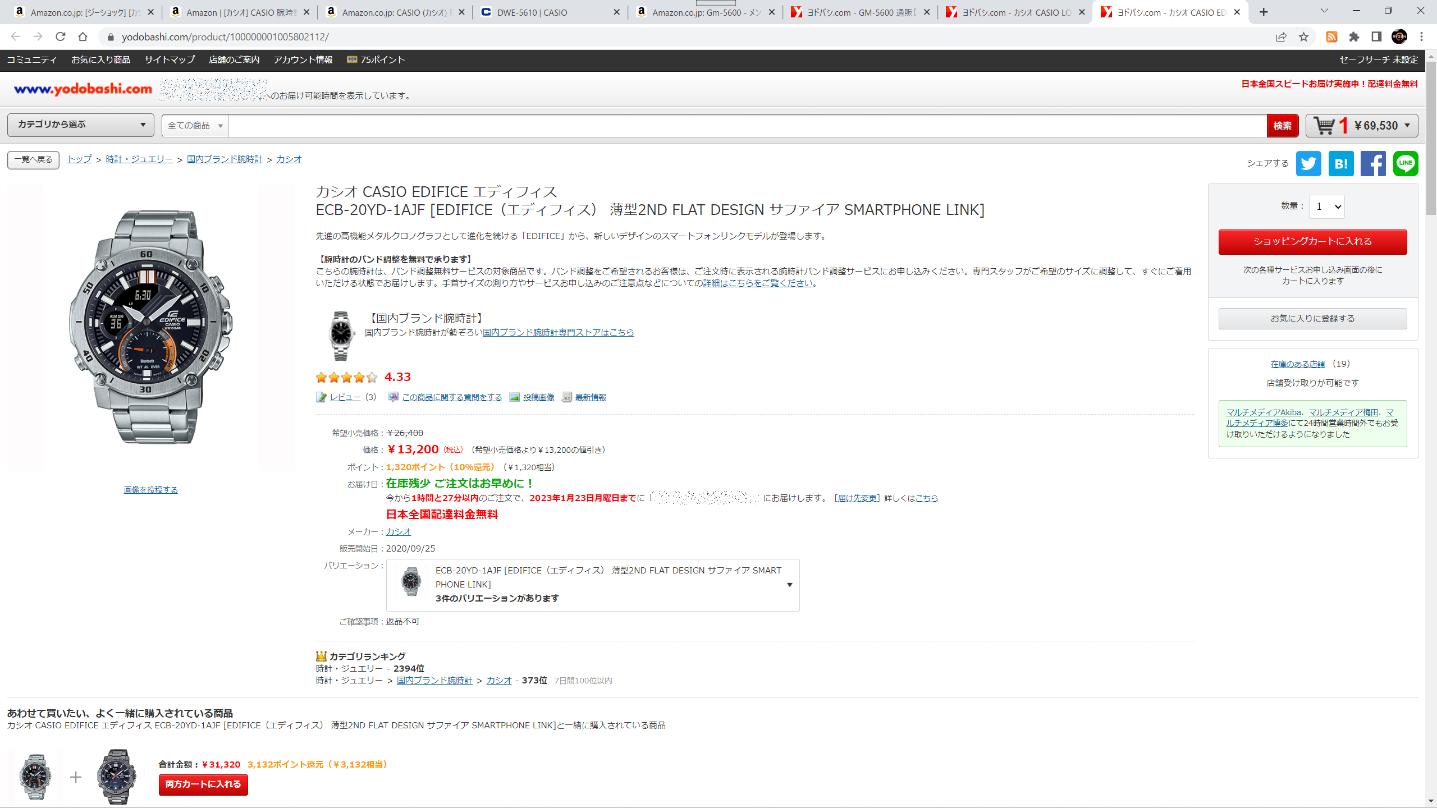
Task: Share product on Twitter icon
Action: pyautogui.click(x=1308, y=163)
